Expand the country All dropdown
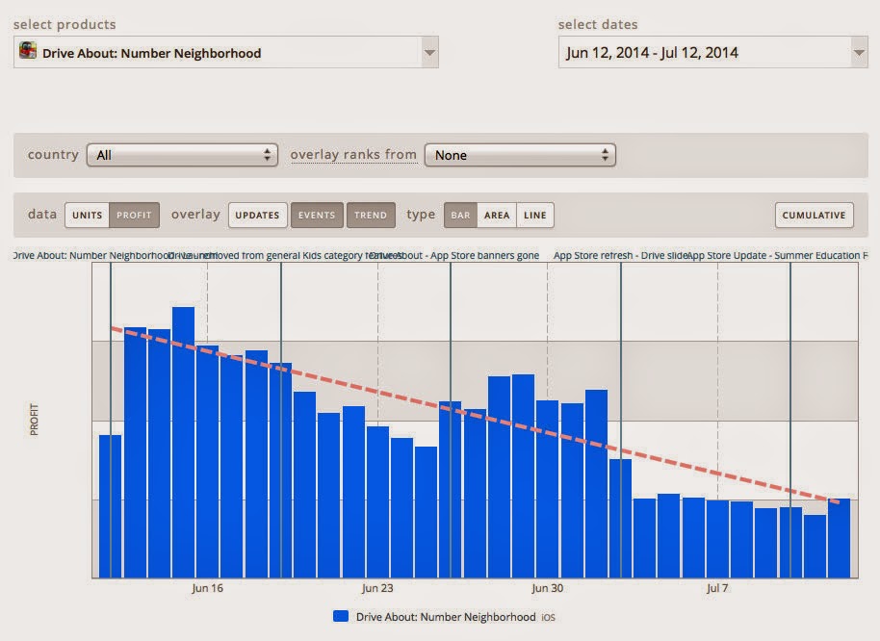Viewport: 880px width, 641px height. click(182, 155)
